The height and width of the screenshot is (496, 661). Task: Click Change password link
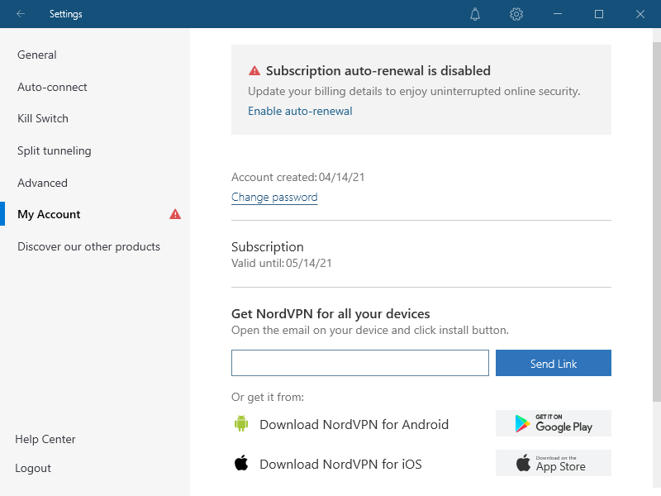click(x=274, y=197)
